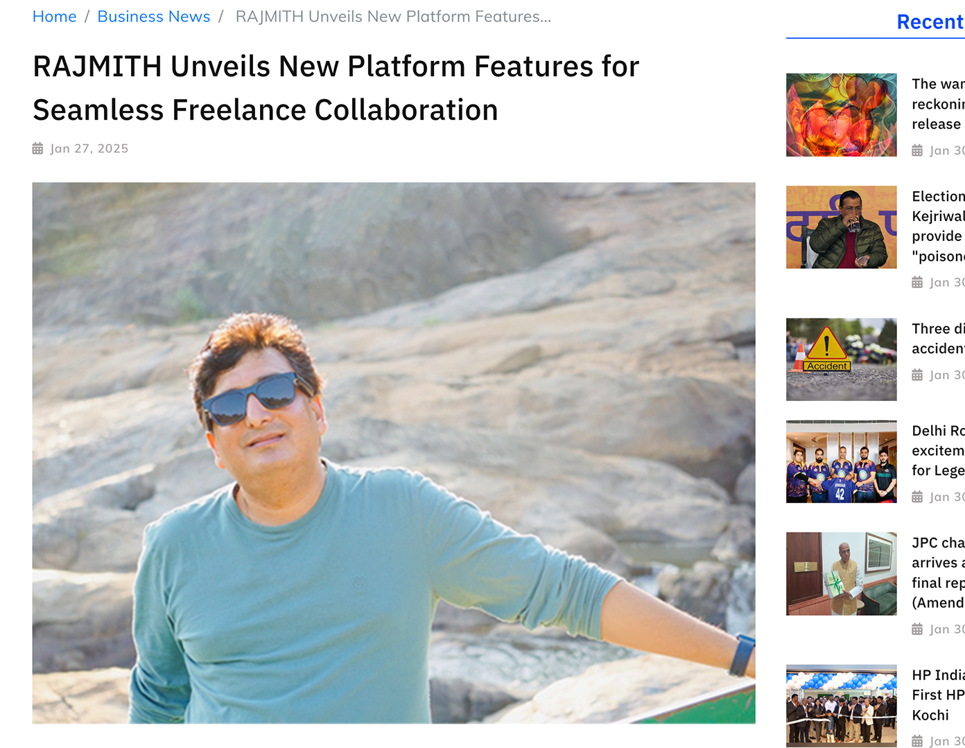Open the JPC chairman thumbnail
965x748 pixels.
point(841,573)
